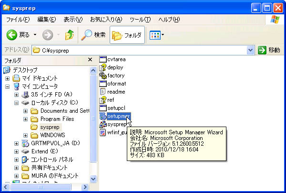
Task: Open the Search (検索) toolbar button
Action: pos(93,35)
